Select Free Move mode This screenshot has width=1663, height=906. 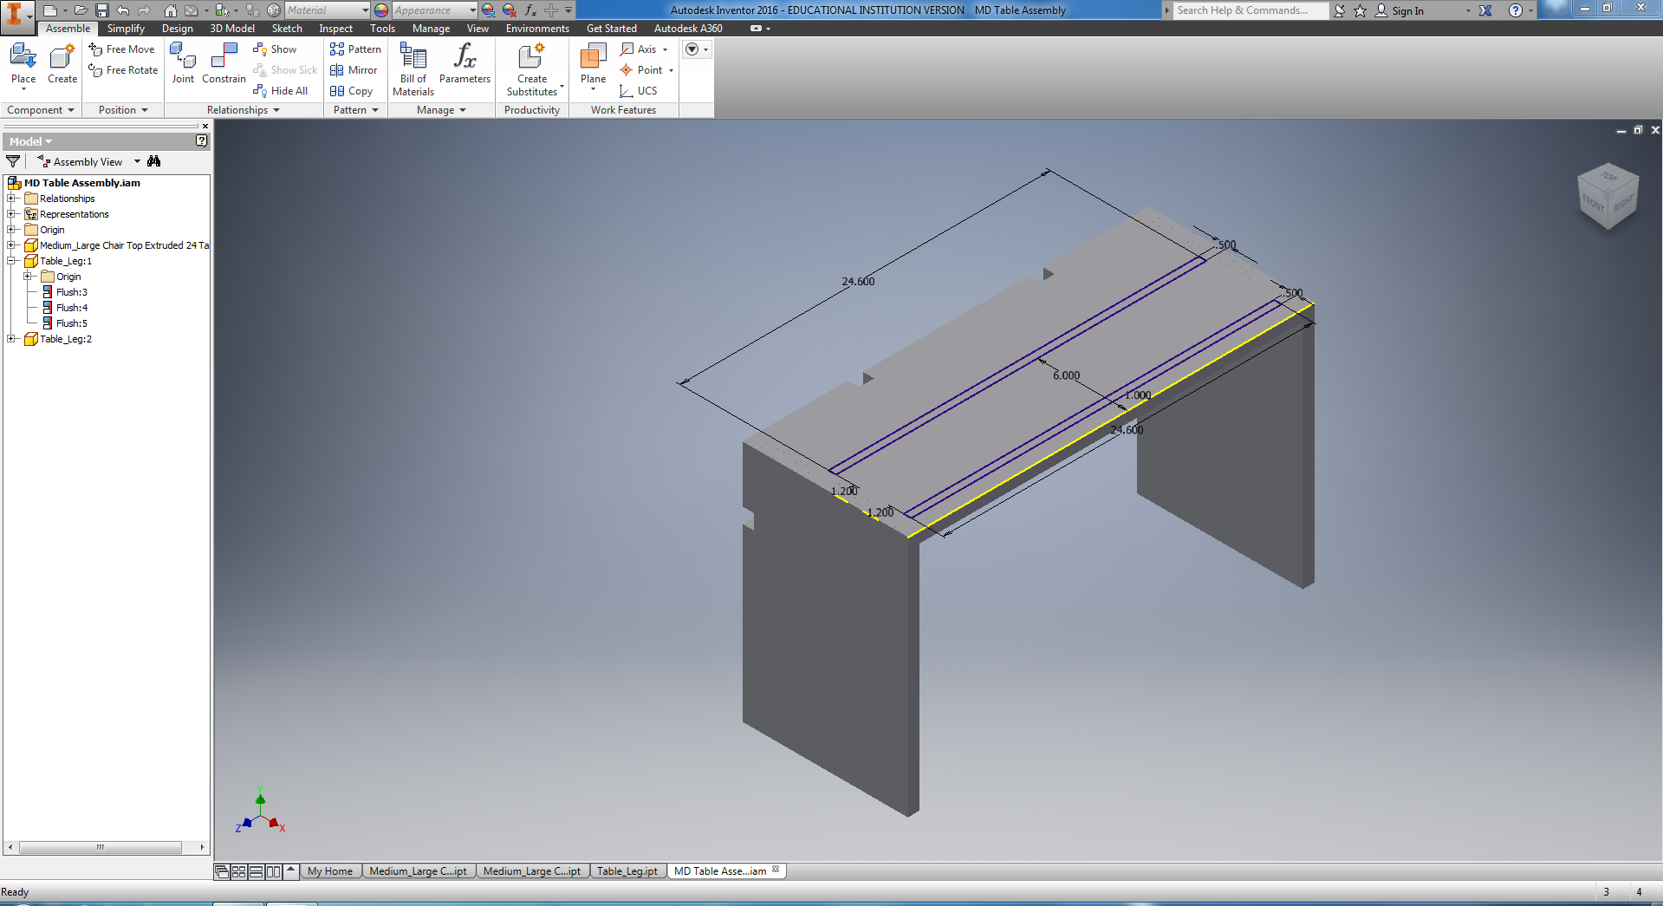coord(122,49)
